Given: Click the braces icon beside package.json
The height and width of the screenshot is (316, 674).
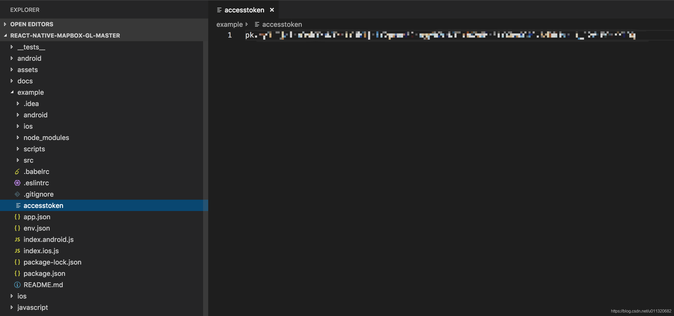Looking at the screenshot, I should click(x=17, y=273).
